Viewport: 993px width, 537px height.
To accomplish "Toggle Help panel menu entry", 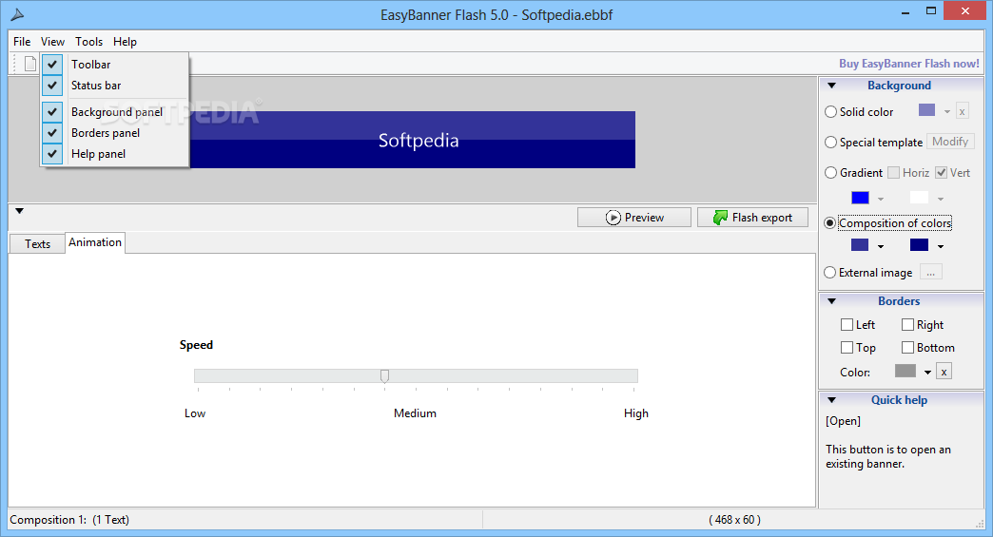I will pos(114,154).
